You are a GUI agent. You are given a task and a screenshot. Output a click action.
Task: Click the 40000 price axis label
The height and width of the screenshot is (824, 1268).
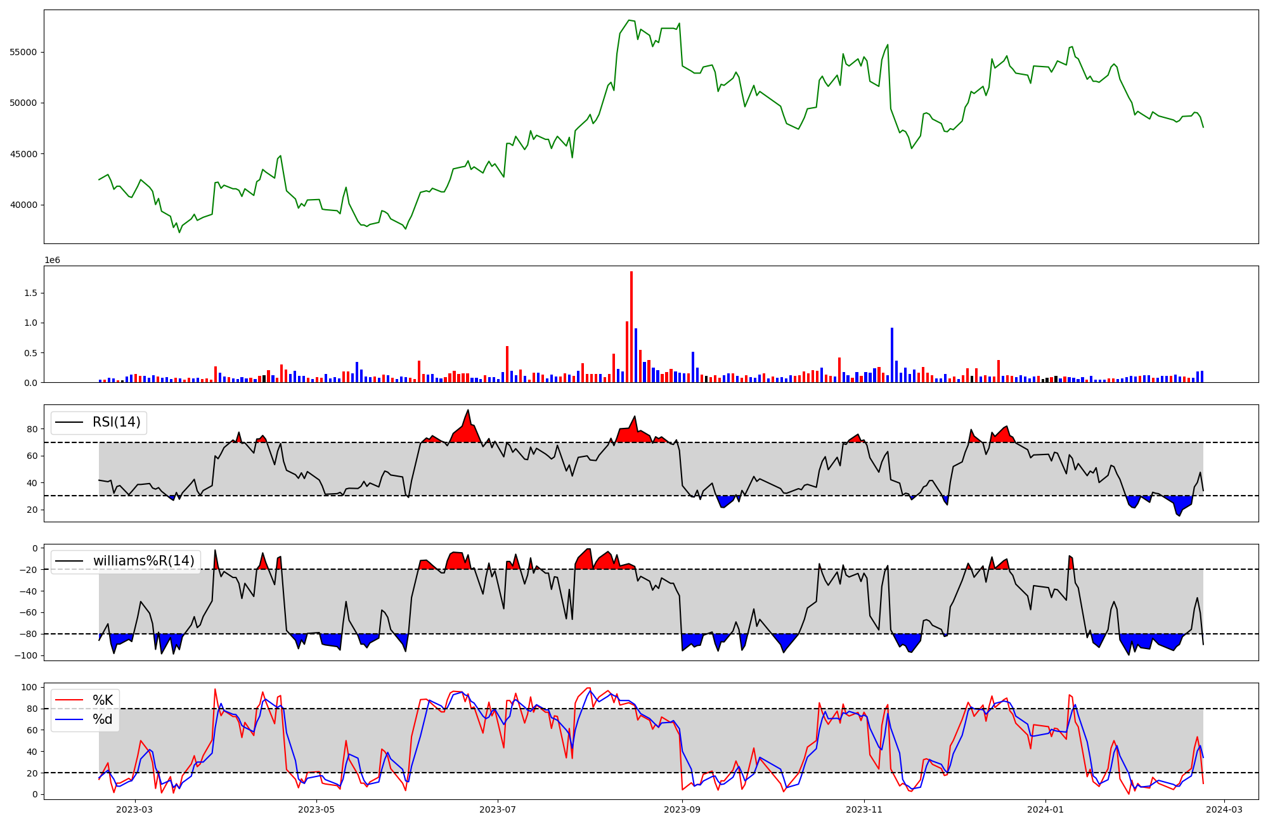(x=23, y=205)
